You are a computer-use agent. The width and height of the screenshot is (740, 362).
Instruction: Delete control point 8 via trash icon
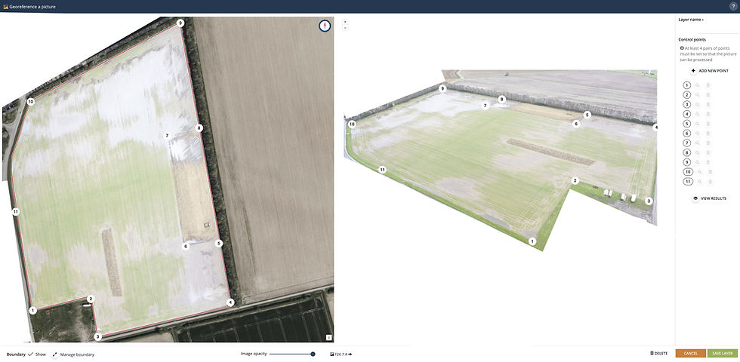708,152
